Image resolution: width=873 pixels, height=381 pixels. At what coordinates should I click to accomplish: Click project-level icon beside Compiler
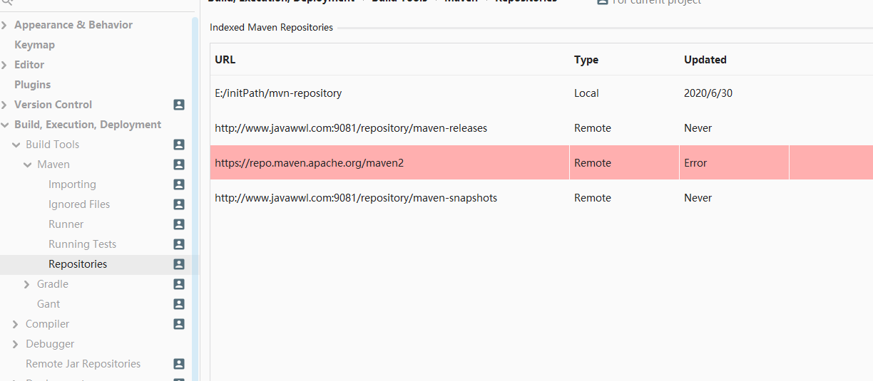click(179, 324)
